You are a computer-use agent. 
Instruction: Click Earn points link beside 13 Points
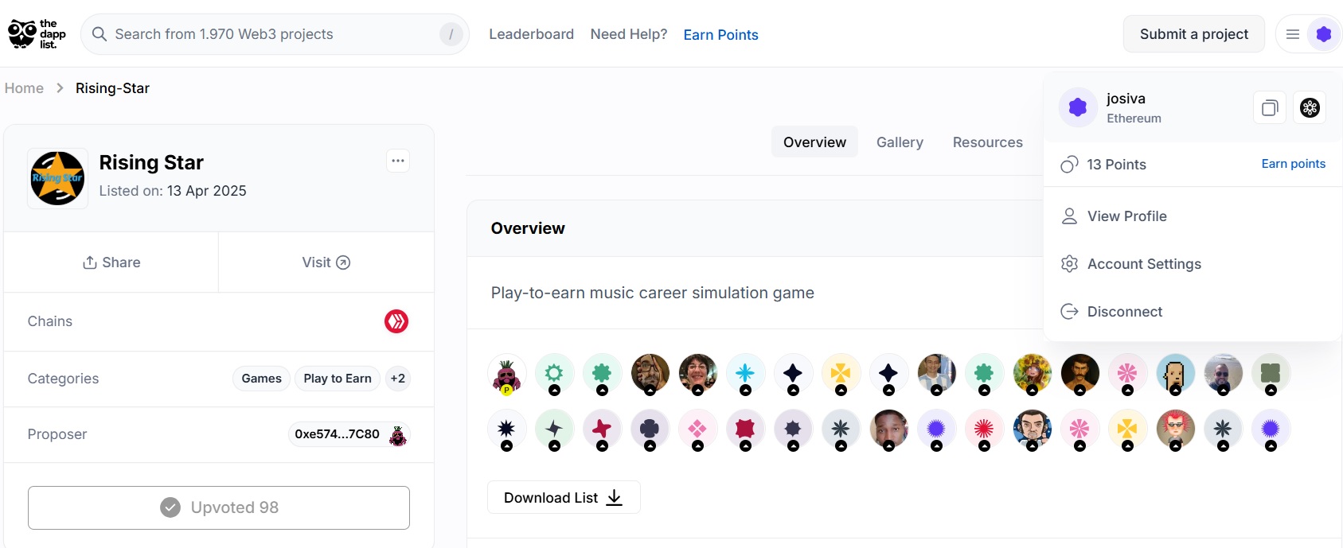coord(1293,164)
